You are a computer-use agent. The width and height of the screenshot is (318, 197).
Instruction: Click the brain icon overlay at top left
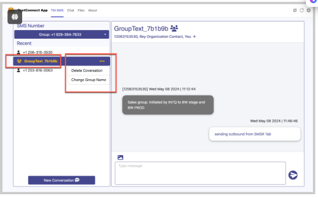pos(15,17)
